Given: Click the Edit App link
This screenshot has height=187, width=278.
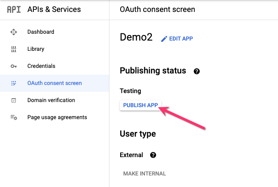Looking at the screenshot, I should click(181, 39).
